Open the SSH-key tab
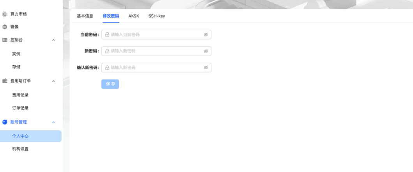Viewport: 413px width, 172px height. [157, 16]
